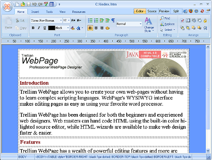This screenshot has height=160, width=212.
Task: Open the Times New Roman font dropdown
Action: click(x=46, y=20)
